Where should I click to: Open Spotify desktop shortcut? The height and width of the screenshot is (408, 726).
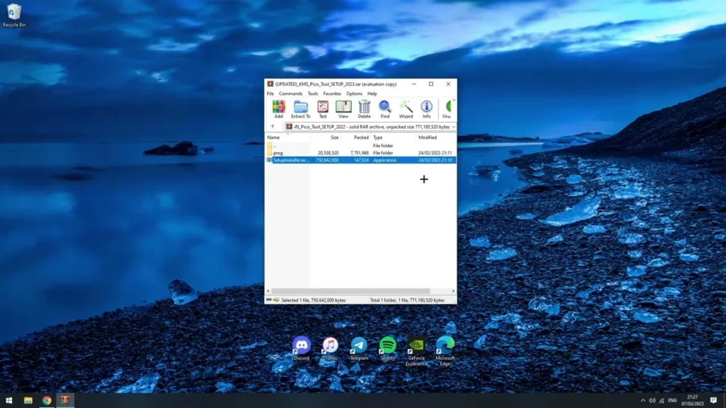click(x=388, y=348)
